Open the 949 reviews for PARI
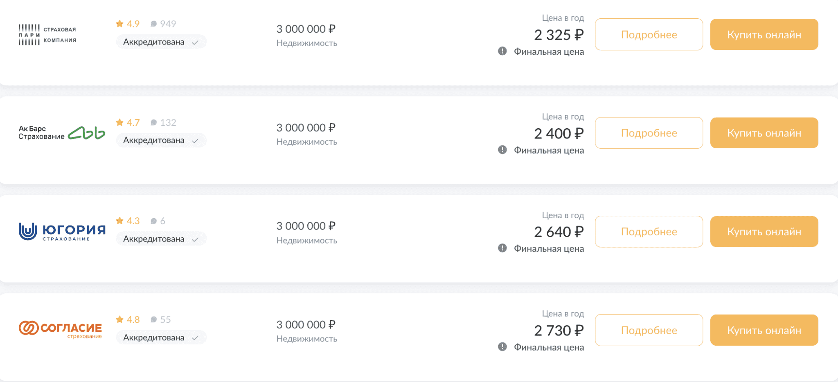Image resolution: width=838 pixels, height=382 pixels. (163, 24)
